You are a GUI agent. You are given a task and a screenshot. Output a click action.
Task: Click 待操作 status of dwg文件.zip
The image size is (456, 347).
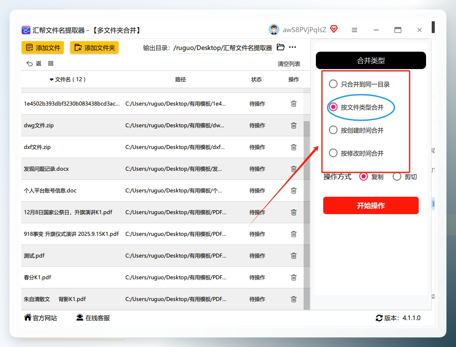coord(257,126)
